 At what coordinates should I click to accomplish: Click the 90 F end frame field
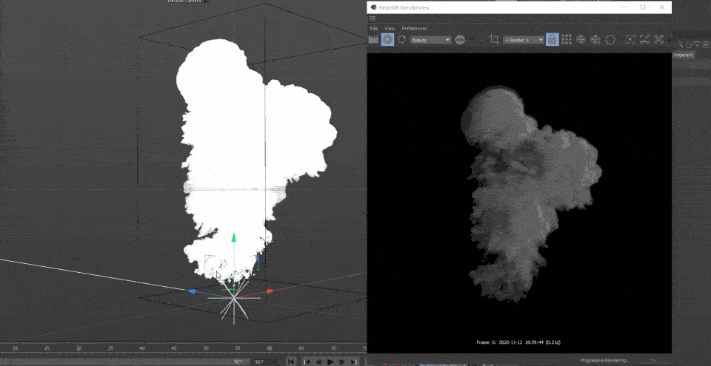pyautogui.click(x=261, y=362)
